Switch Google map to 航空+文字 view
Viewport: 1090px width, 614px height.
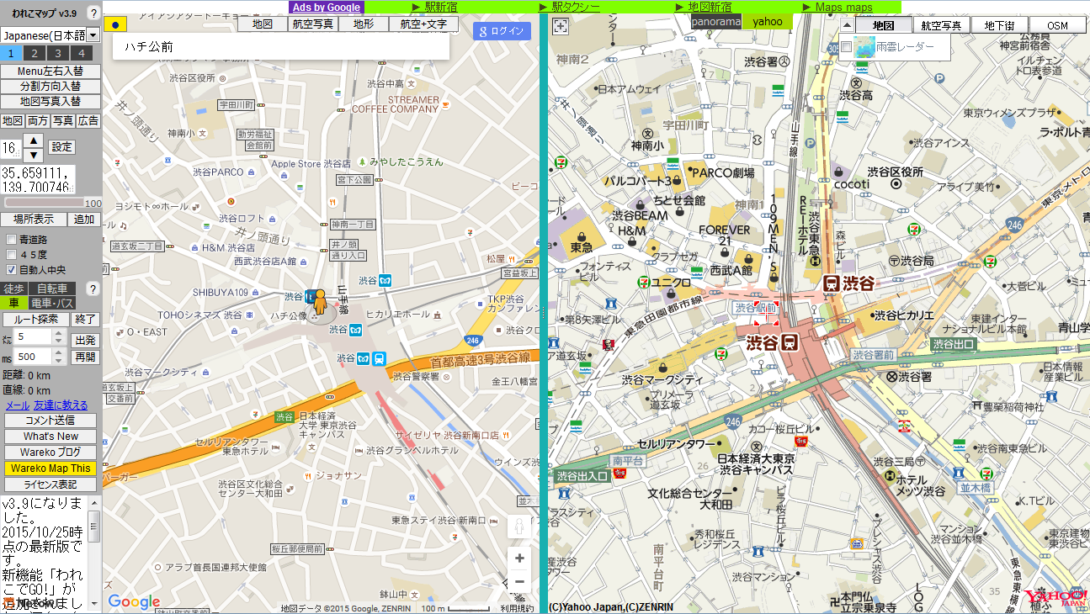423,24
